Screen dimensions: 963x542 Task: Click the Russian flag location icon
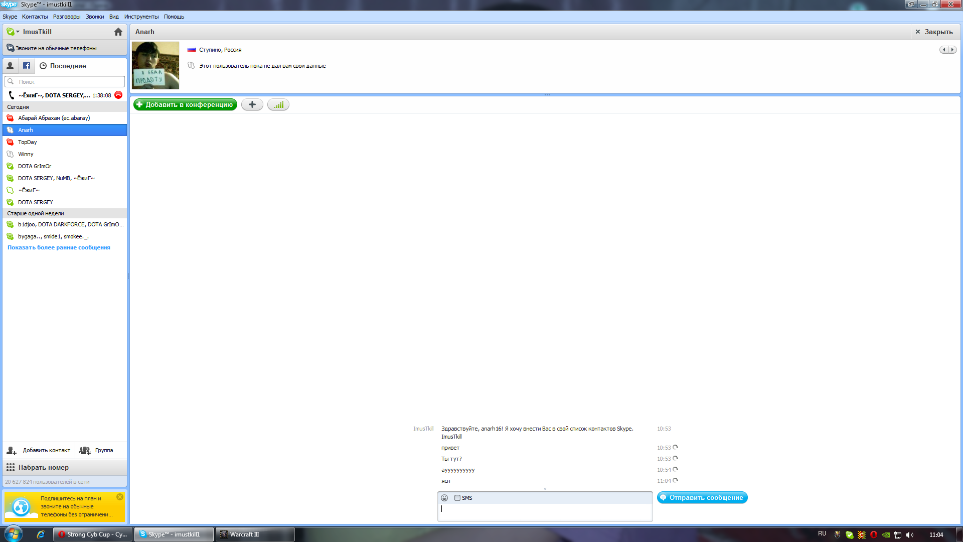192,50
